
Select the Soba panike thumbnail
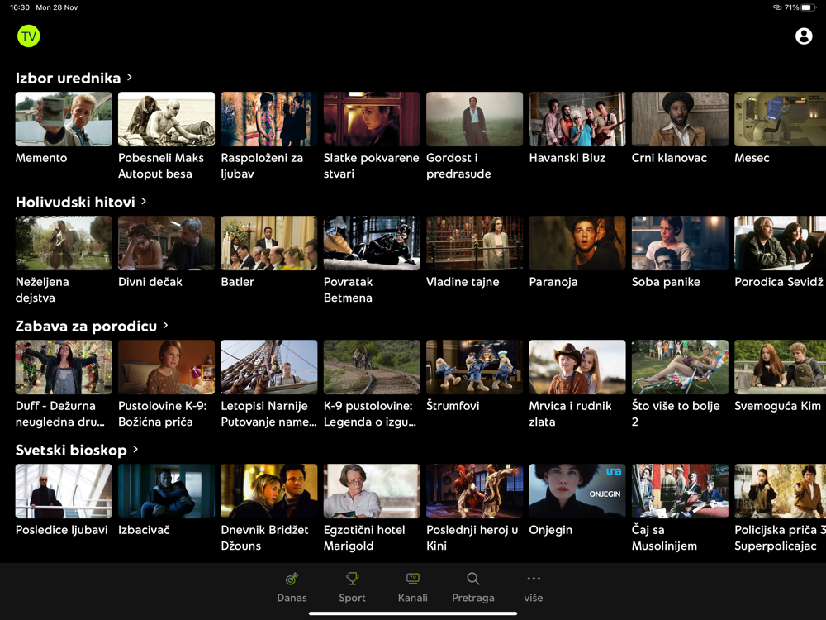(x=680, y=243)
